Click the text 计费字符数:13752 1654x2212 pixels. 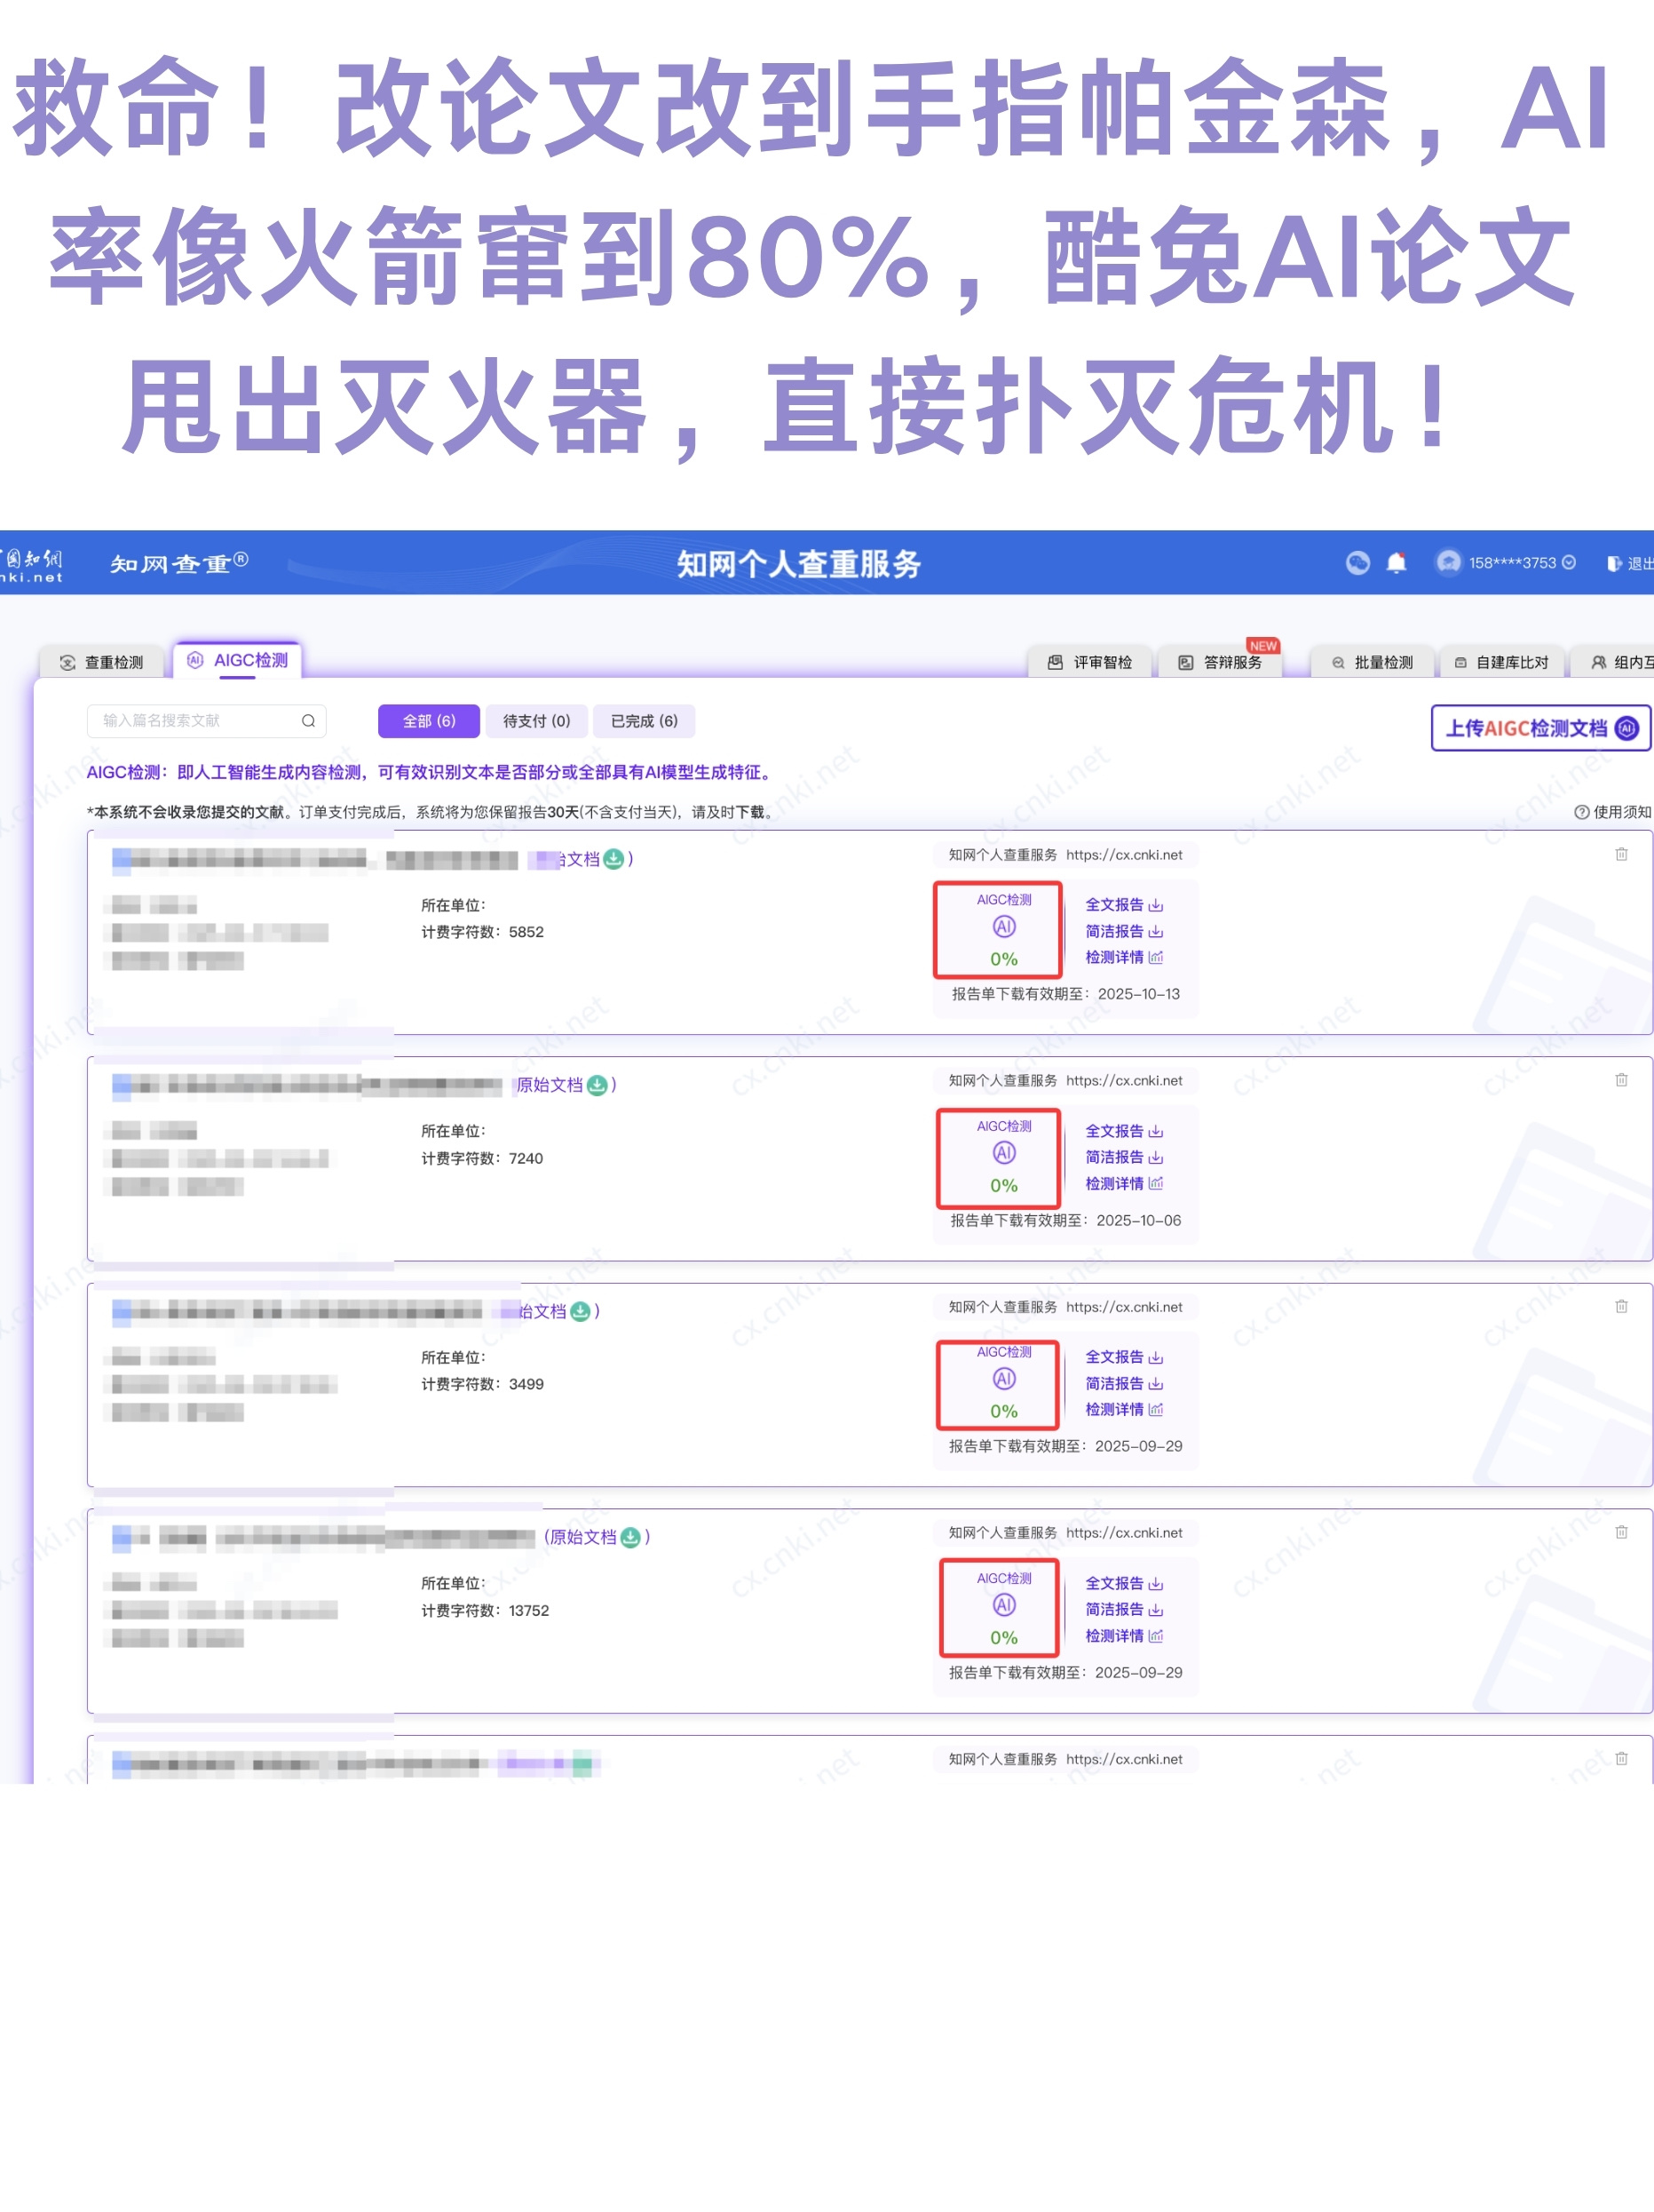(486, 1610)
